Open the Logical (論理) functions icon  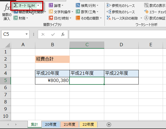51,5
